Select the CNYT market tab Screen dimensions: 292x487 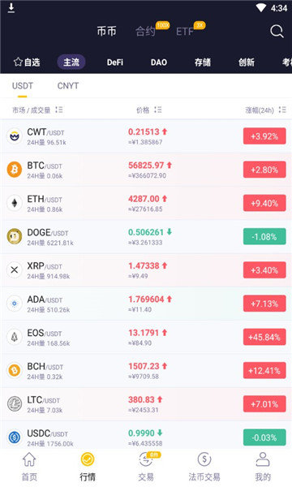pos(68,86)
